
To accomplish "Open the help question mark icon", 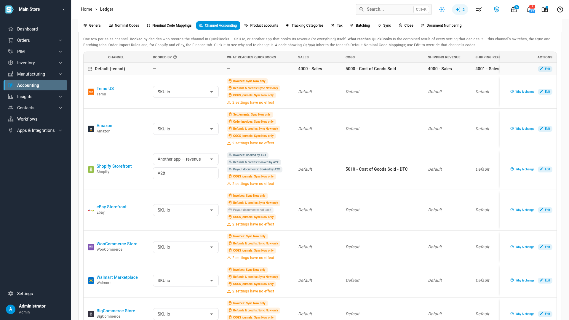I will (x=560, y=9).
